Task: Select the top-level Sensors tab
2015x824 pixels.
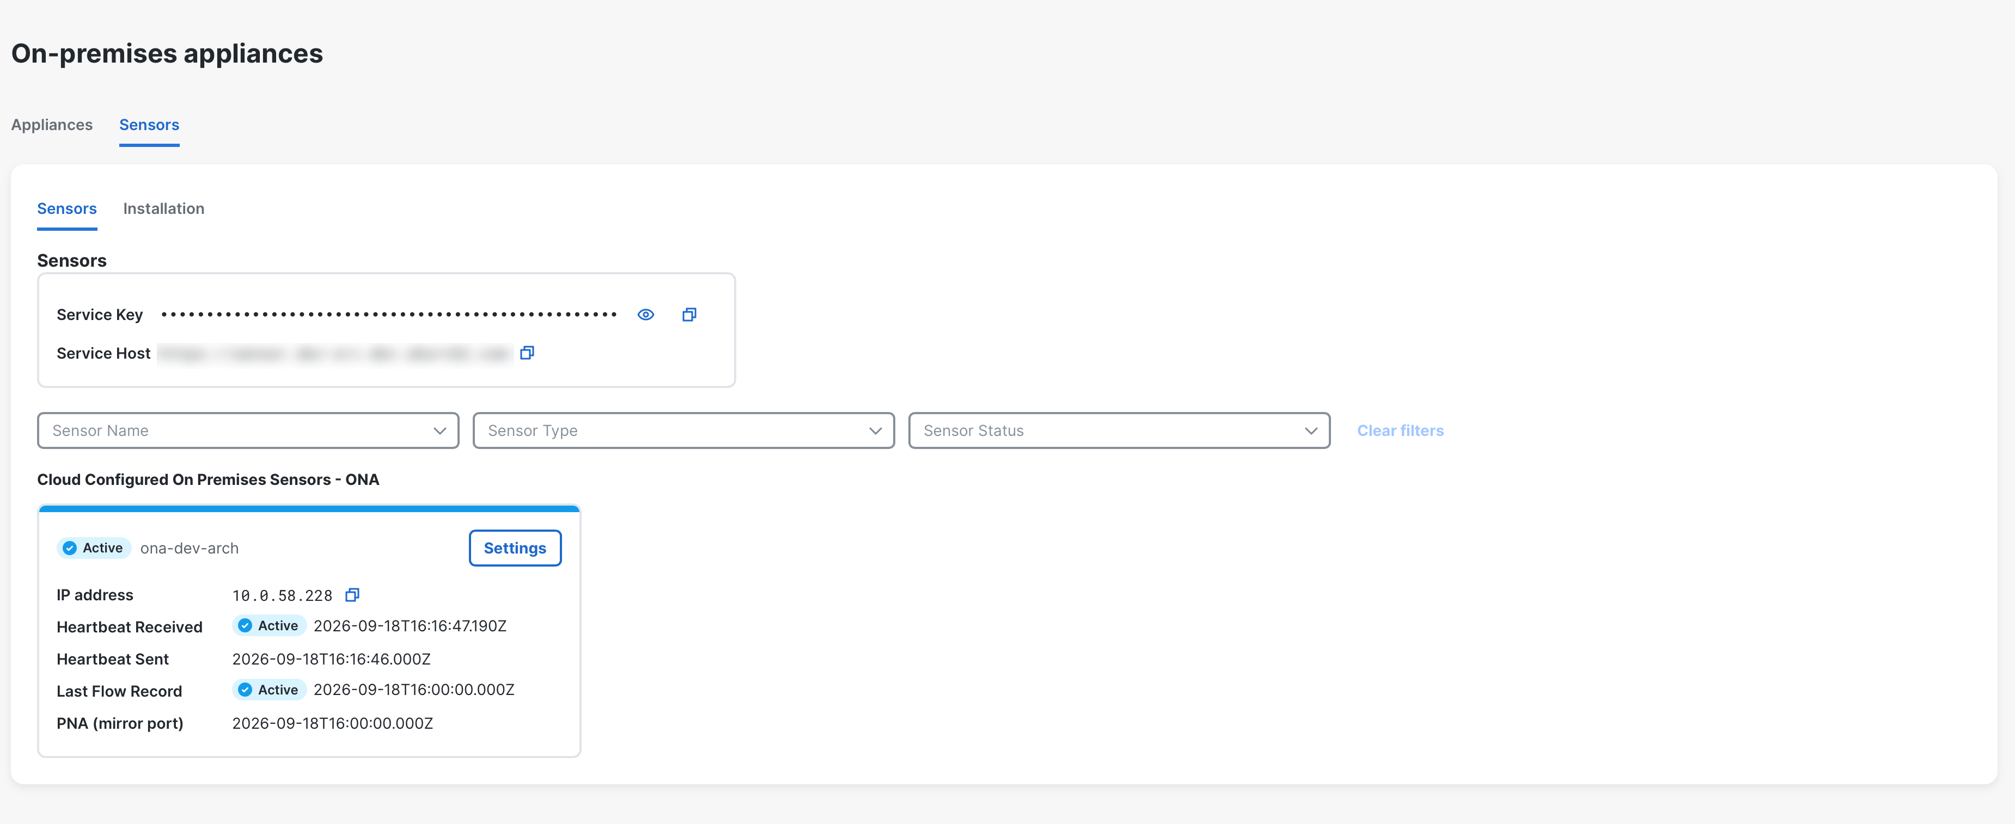Action: coord(149,125)
